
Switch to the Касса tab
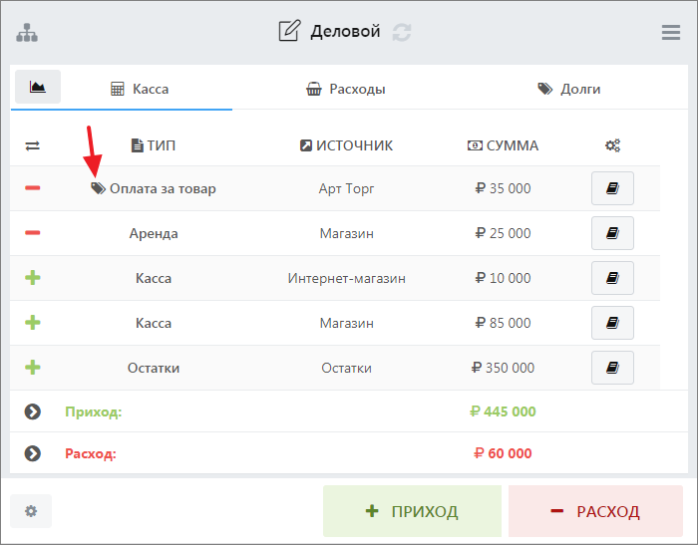pos(140,89)
